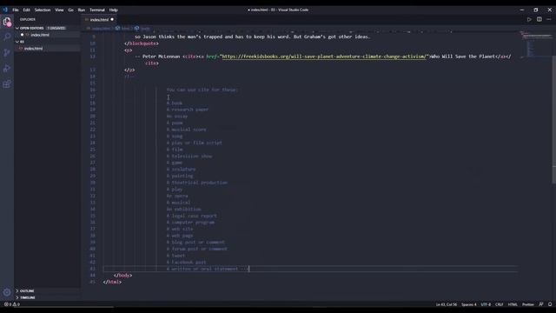
Task: Click the freekidsbooks.org URL in code
Action: tap(324, 57)
